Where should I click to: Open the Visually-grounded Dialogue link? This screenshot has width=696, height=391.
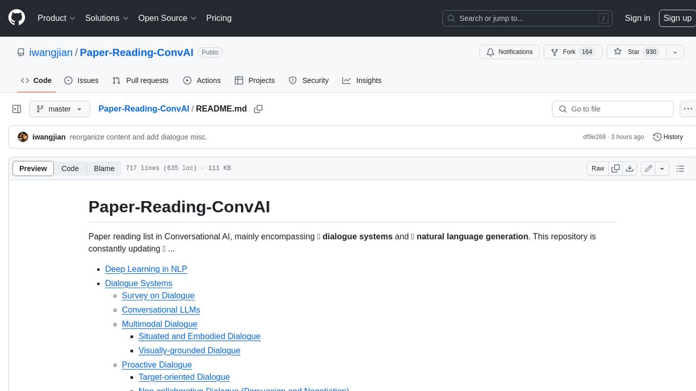(x=189, y=351)
